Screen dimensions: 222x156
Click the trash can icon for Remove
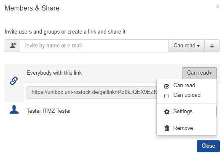tap(167, 128)
